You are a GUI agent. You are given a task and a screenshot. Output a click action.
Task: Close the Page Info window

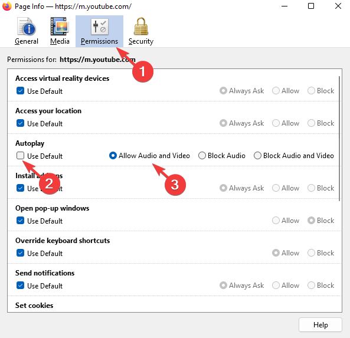tap(338, 6)
